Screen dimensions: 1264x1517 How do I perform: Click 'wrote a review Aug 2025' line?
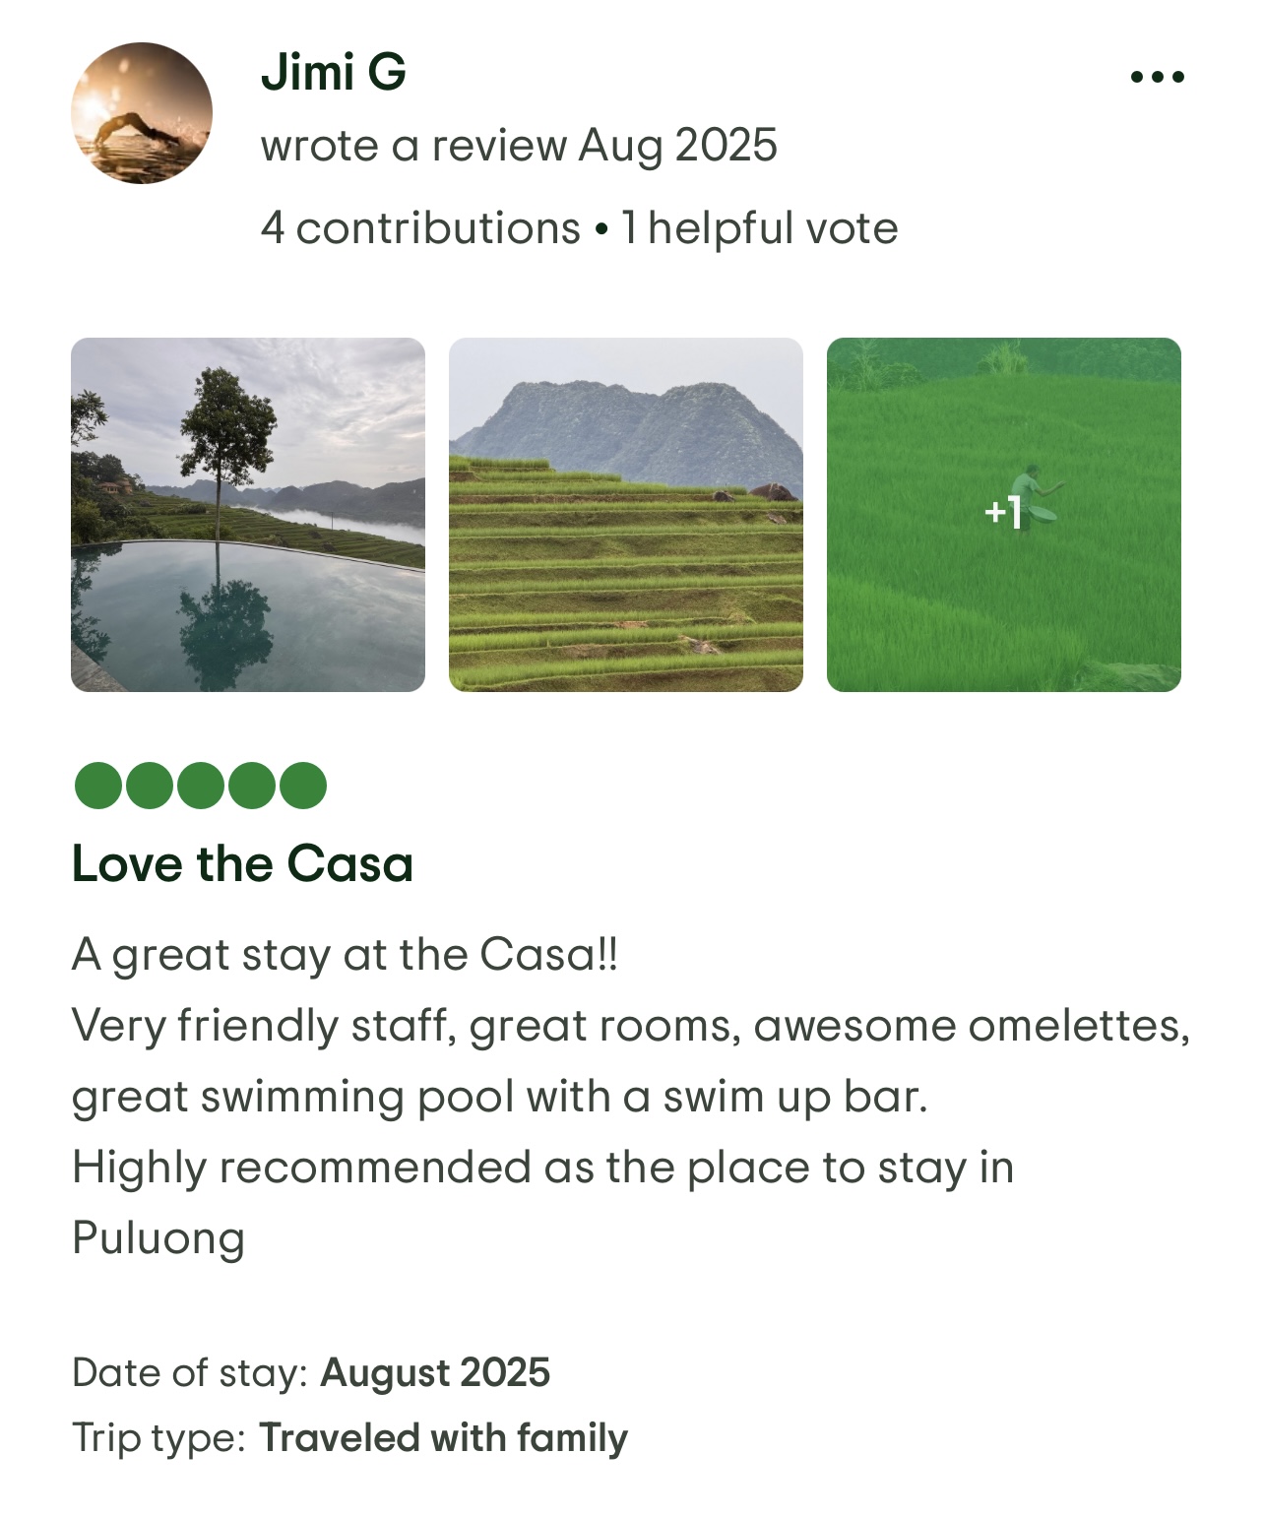(519, 146)
